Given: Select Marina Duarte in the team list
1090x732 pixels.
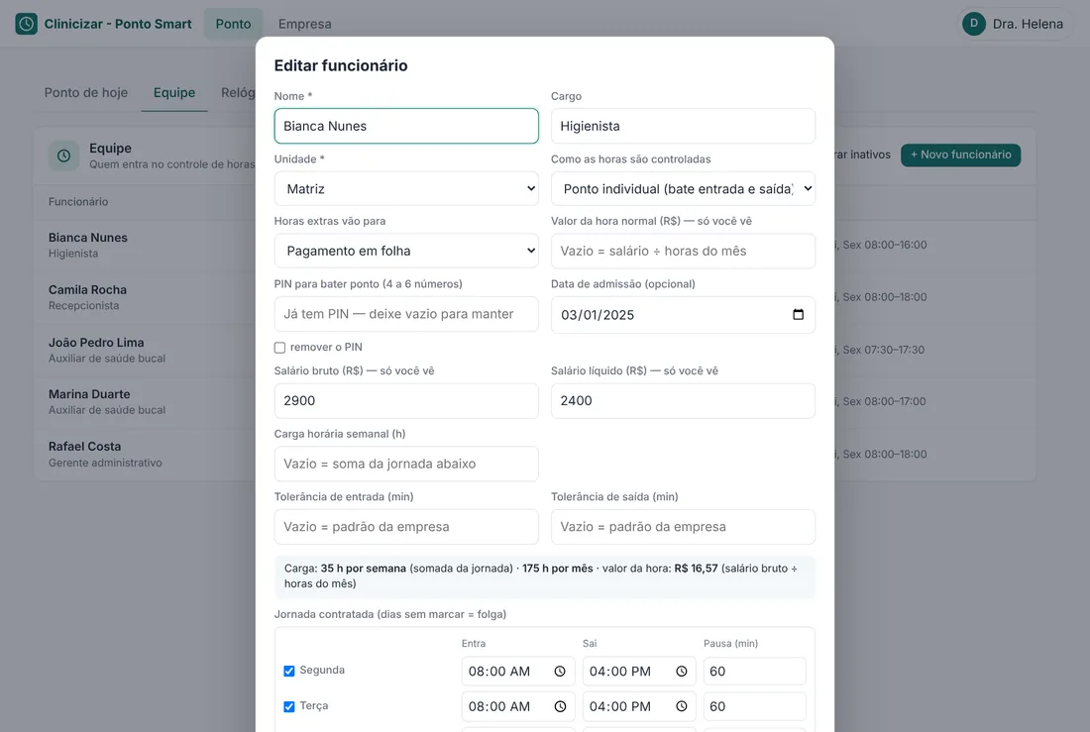Looking at the screenshot, I should tap(89, 394).
